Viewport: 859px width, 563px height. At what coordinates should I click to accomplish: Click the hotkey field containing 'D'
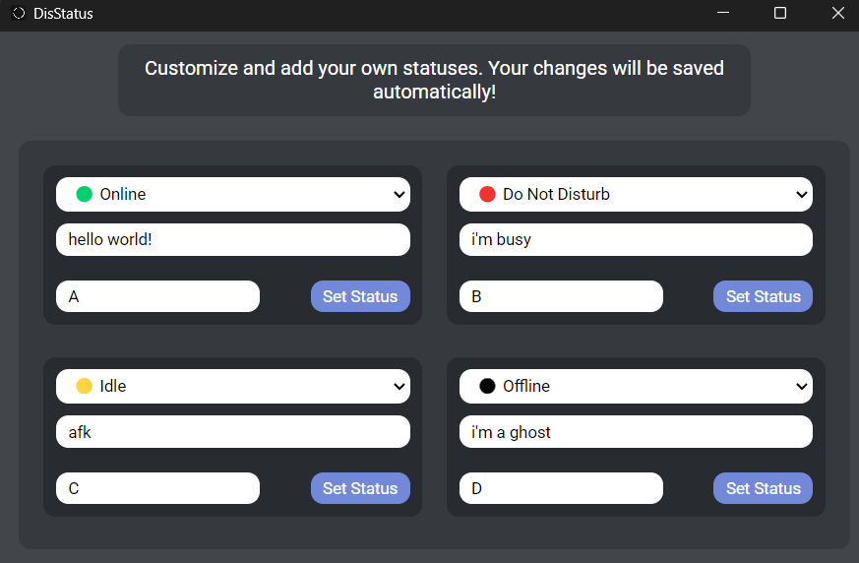561,488
